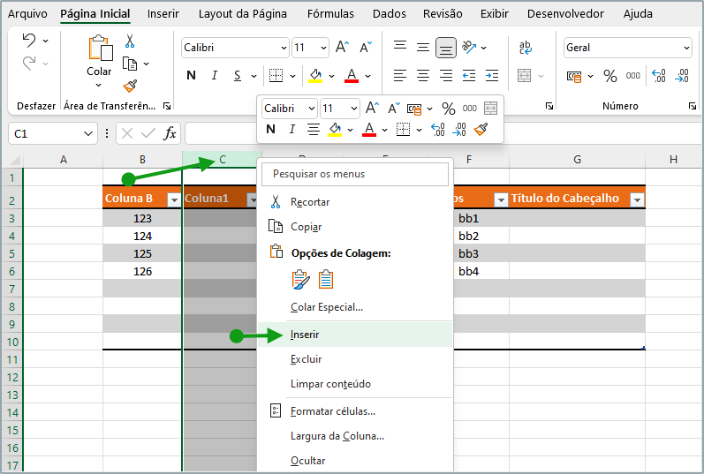Center text horizontally in ribbon

(x=423, y=75)
